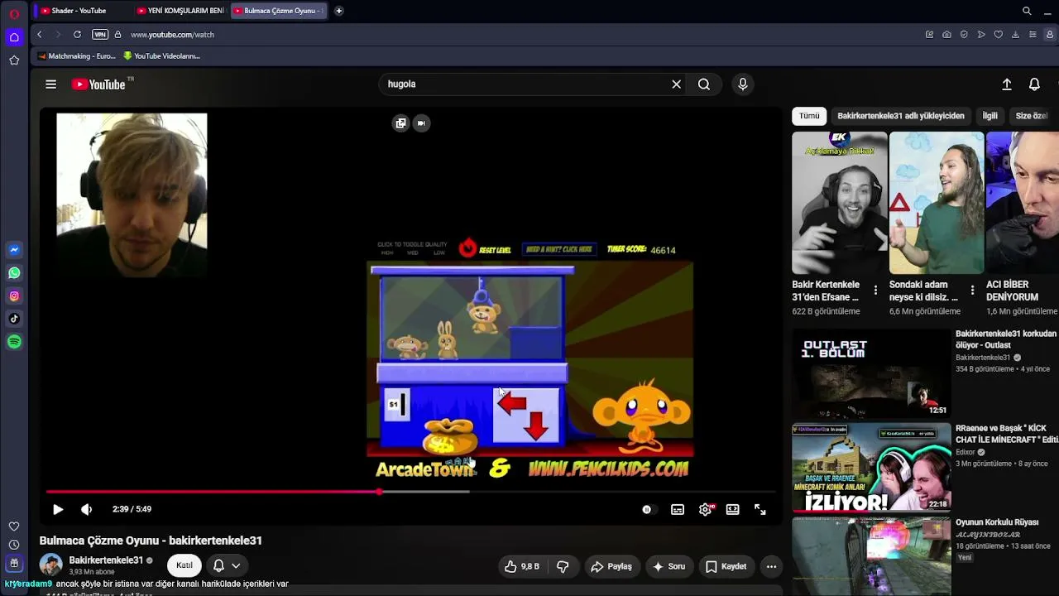The image size is (1059, 596).
Task: Open Messenger in the Opera sidebar
Action: click(x=14, y=250)
